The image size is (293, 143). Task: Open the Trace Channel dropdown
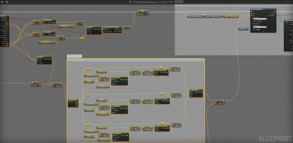[x=259, y=19]
